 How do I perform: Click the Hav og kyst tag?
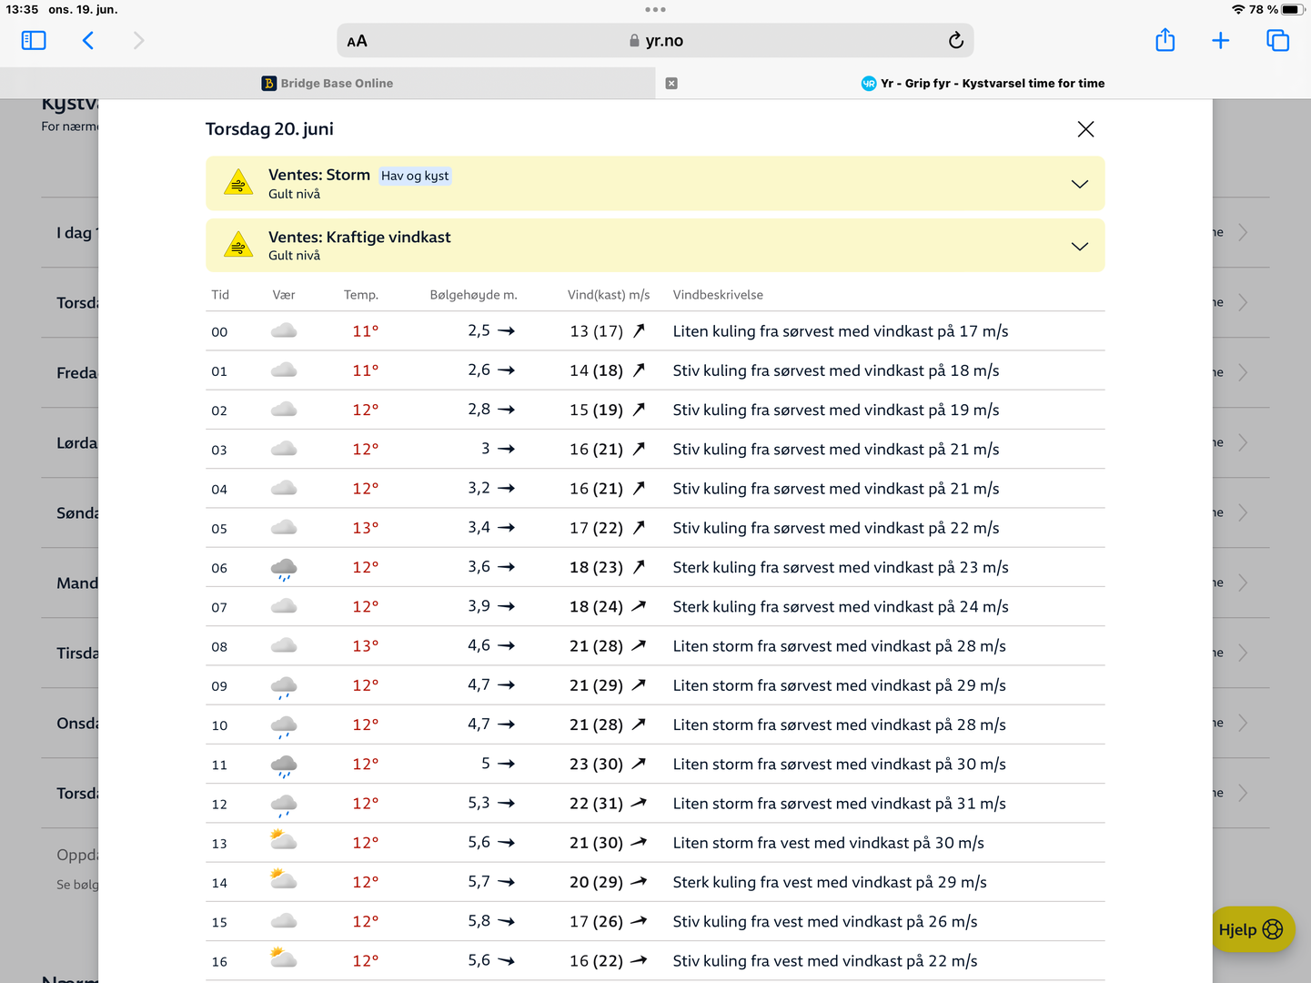click(x=415, y=176)
